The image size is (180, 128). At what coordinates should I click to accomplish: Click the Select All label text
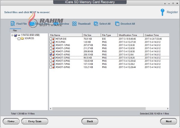(105, 24)
